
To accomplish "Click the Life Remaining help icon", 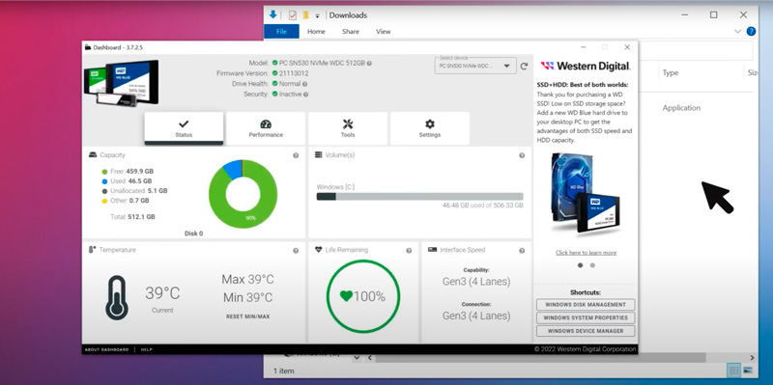I will pos(409,251).
